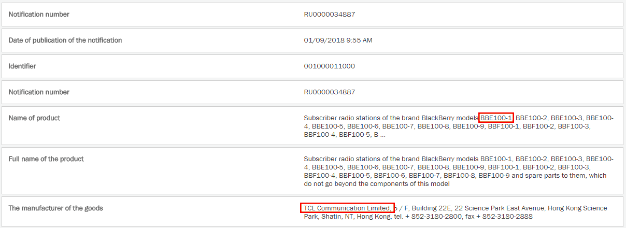Select RU0000034887 value beneath the Identifier row
Image resolution: width=626 pixels, height=228 pixels.
[x=329, y=92]
